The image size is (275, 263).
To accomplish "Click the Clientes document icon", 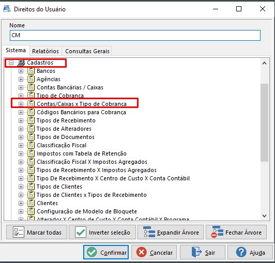I will [31, 203].
